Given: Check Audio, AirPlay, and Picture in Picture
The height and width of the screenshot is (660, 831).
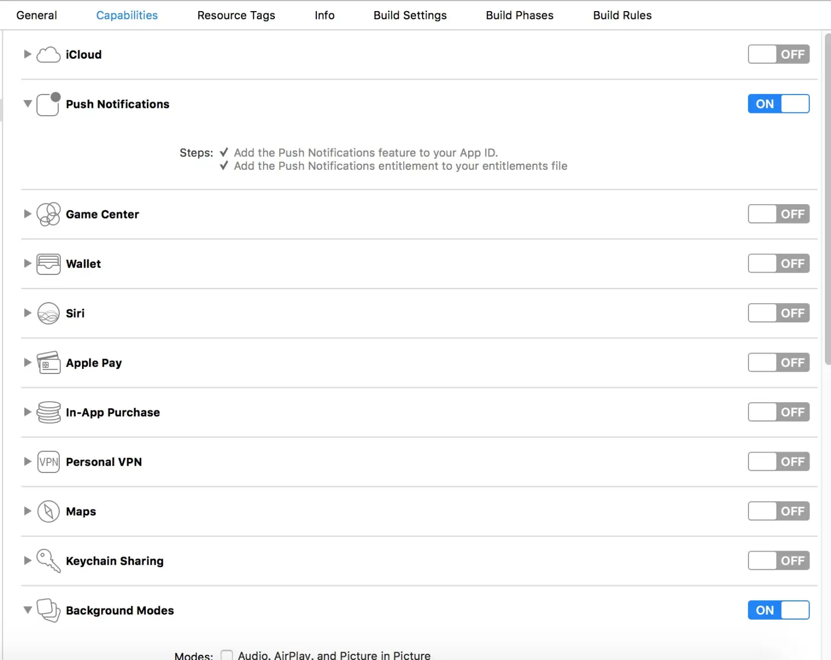Looking at the screenshot, I should 227,656.
